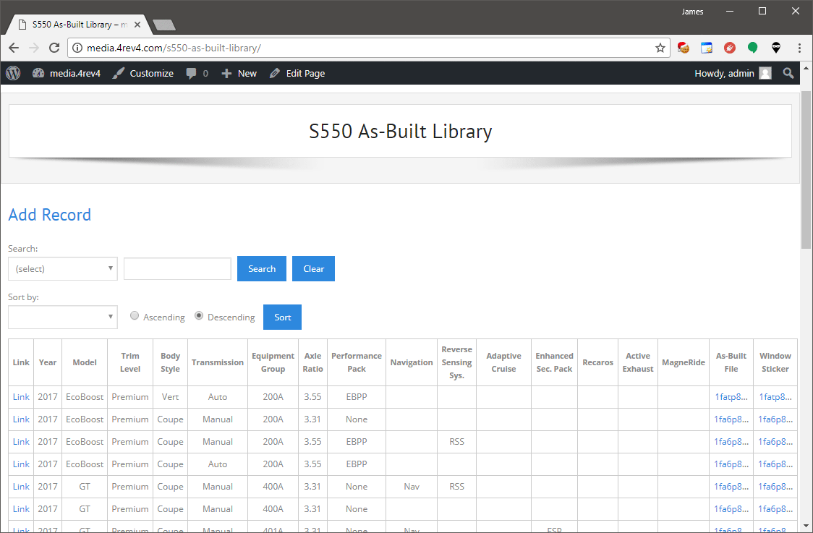Open the Search field (select) dropdown
The width and height of the screenshot is (813, 533).
click(x=63, y=268)
